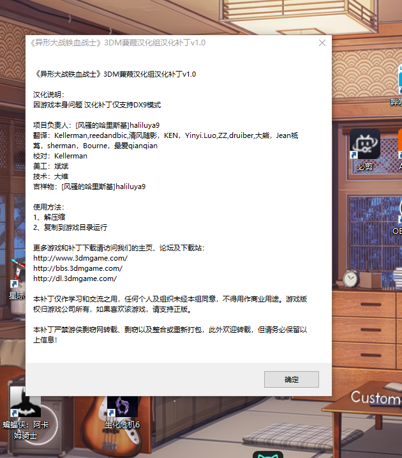Open the 蝙蝠侠：阿卡姆骑士 desktop icon

[x=26, y=413]
